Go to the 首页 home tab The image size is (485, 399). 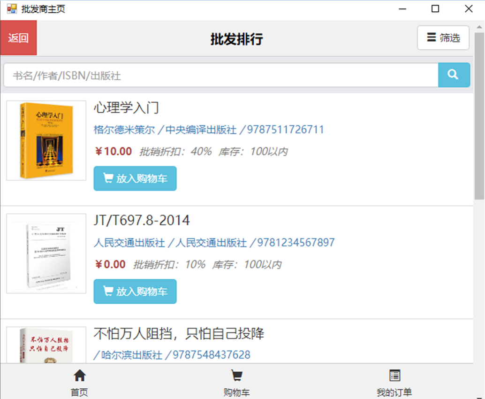[79, 383]
